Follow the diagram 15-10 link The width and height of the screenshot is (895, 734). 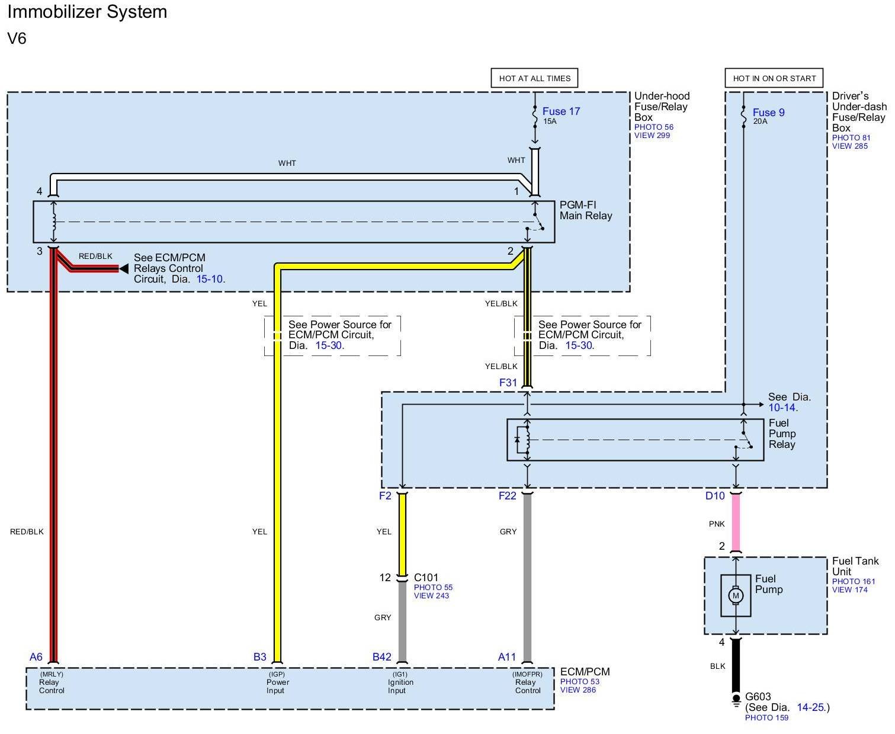coord(210,279)
